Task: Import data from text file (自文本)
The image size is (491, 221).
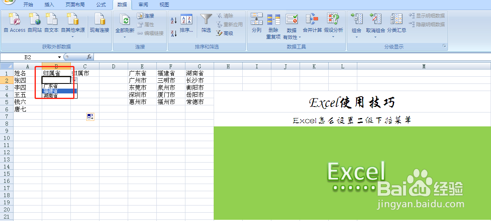Action: [51, 23]
